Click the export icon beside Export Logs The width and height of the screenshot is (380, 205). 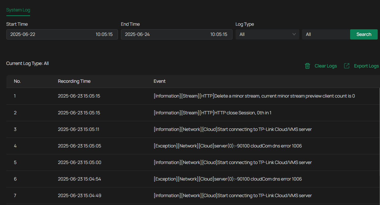(347, 66)
